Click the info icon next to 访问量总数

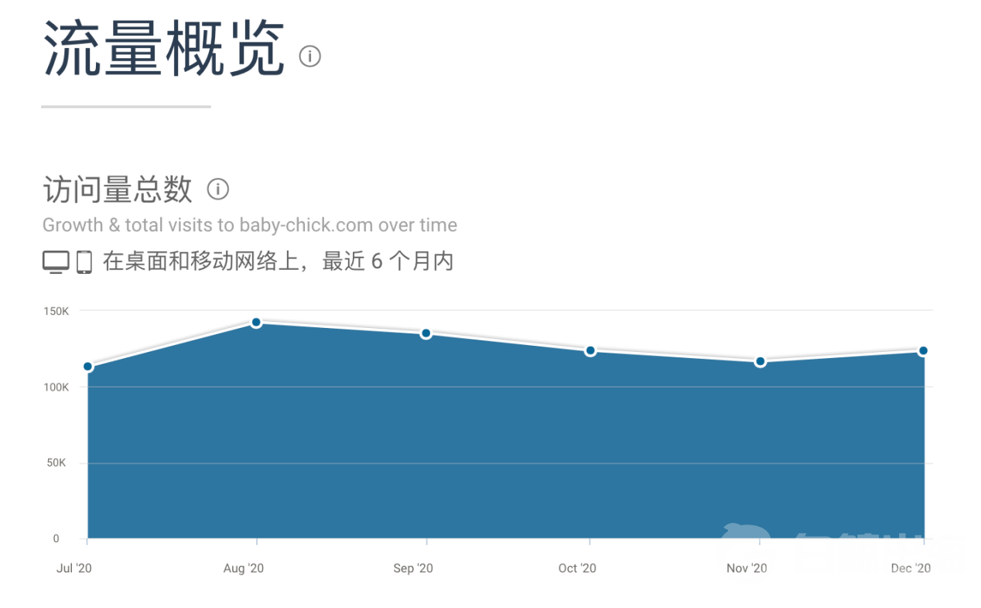pos(218,189)
